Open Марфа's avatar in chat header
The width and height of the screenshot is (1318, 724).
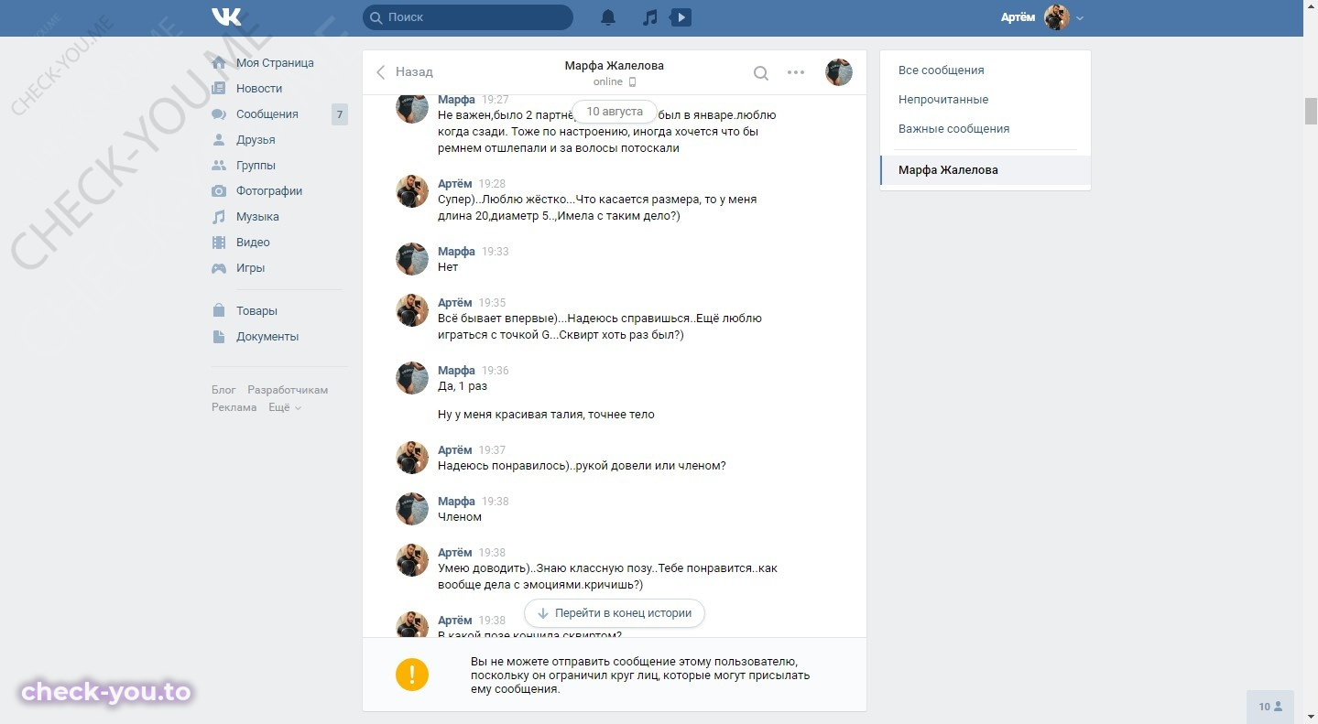(x=839, y=72)
